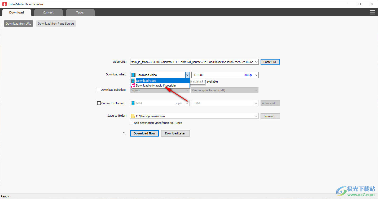The image size is (378, 199).
Task: Click the Video URL: label
Action: click(120, 62)
